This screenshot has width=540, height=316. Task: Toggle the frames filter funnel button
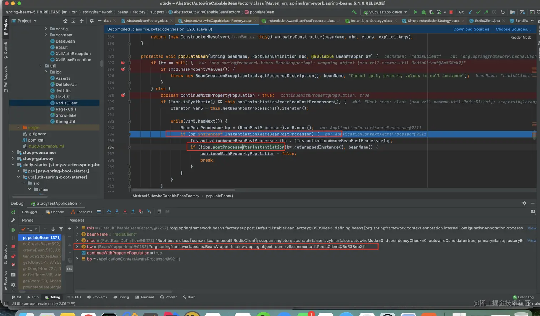pos(61,229)
